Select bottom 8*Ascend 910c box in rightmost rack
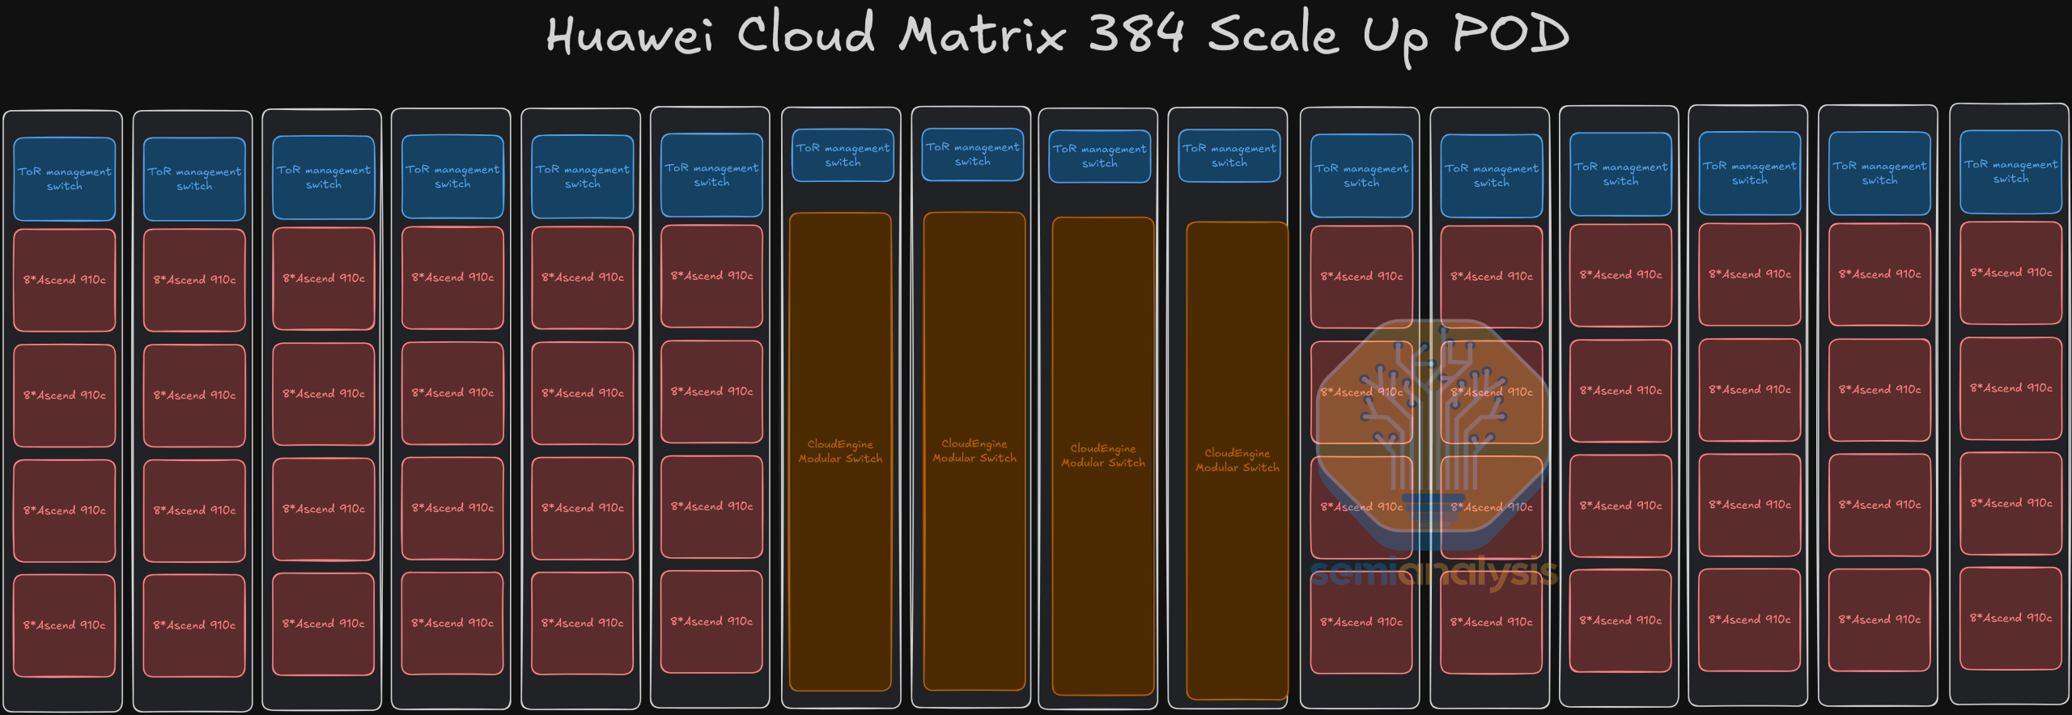The height and width of the screenshot is (715, 2072). click(2010, 618)
